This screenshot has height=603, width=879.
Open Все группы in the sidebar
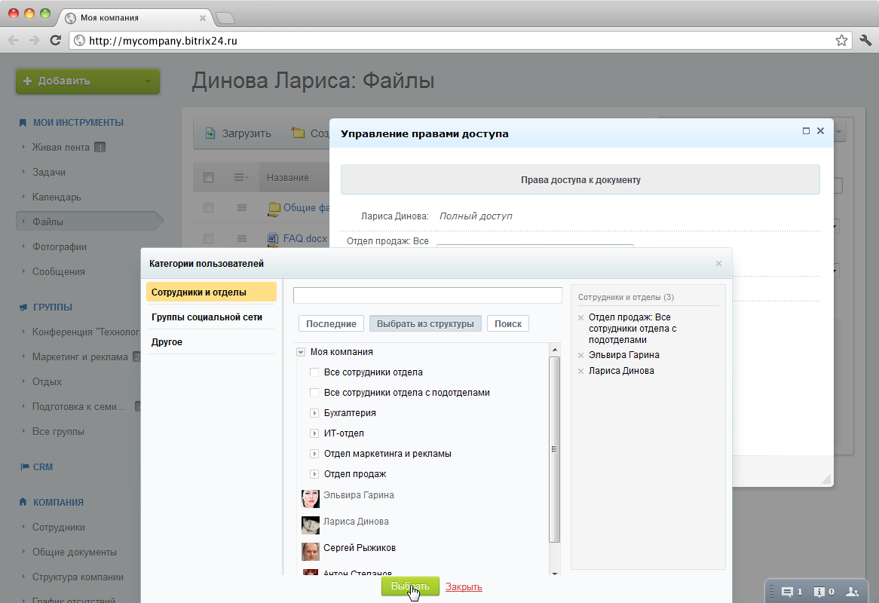coord(58,431)
